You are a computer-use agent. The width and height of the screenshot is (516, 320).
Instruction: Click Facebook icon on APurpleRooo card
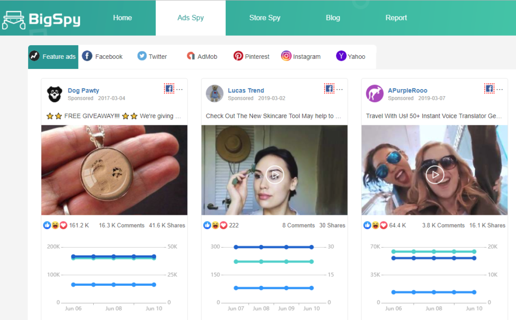[x=489, y=89]
